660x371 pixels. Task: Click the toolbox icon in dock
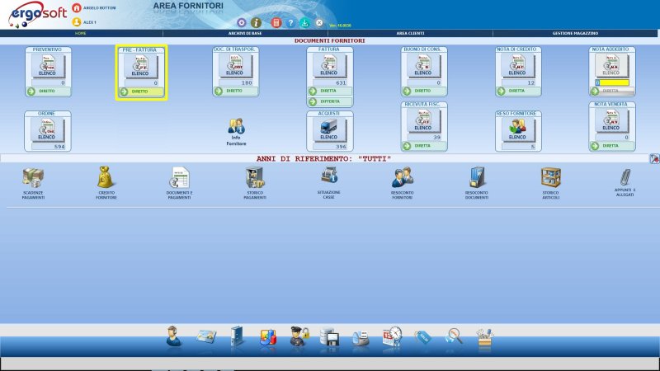click(485, 337)
